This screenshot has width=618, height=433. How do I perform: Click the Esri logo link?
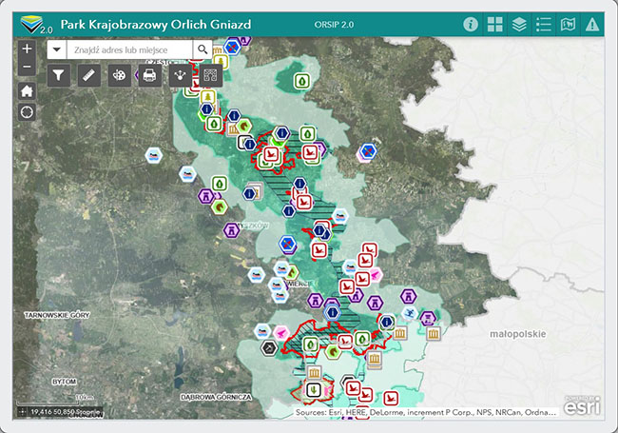click(582, 405)
